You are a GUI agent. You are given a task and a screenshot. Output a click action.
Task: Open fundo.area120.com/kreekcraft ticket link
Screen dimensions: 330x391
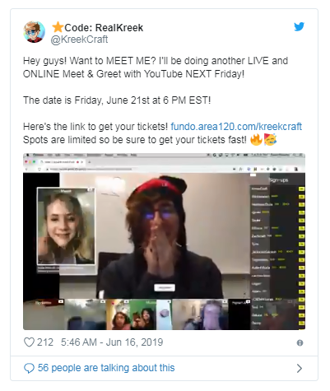(x=236, y=127)
